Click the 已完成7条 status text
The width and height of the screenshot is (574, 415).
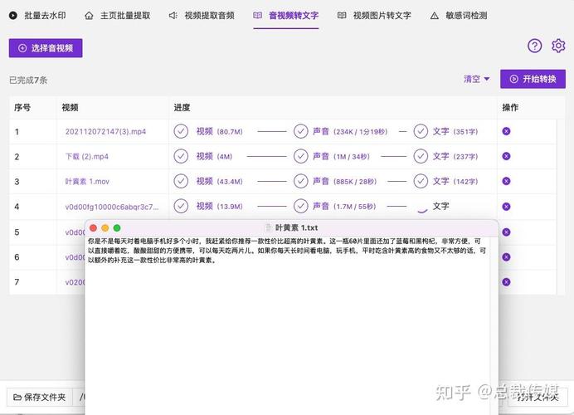pos(28,81)
